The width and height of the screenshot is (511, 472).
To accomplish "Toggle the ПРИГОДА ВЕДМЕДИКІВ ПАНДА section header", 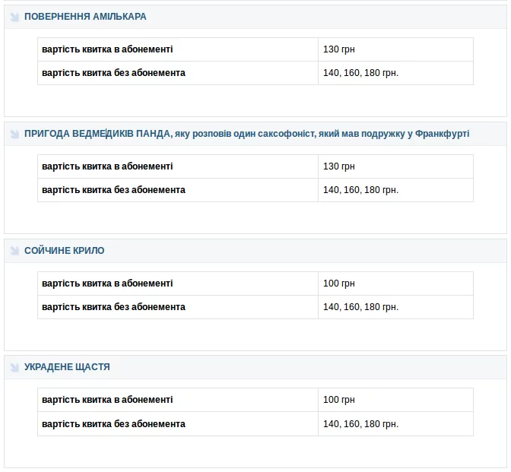I will (246, 134).
